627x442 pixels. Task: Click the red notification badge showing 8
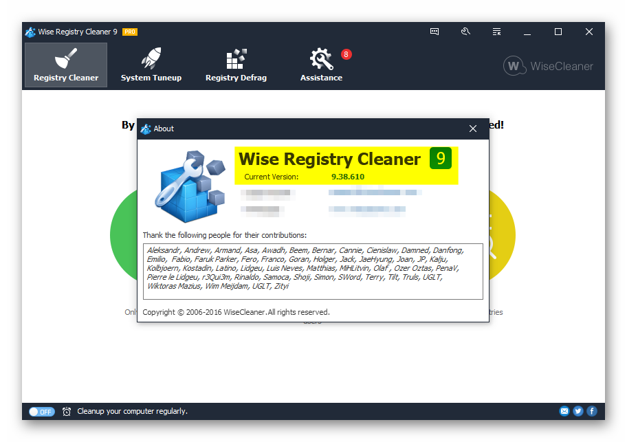(x=346, y=54)
